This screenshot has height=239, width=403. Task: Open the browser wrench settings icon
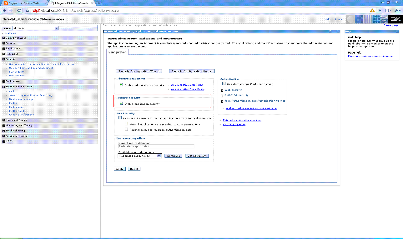tap(397, 11)
